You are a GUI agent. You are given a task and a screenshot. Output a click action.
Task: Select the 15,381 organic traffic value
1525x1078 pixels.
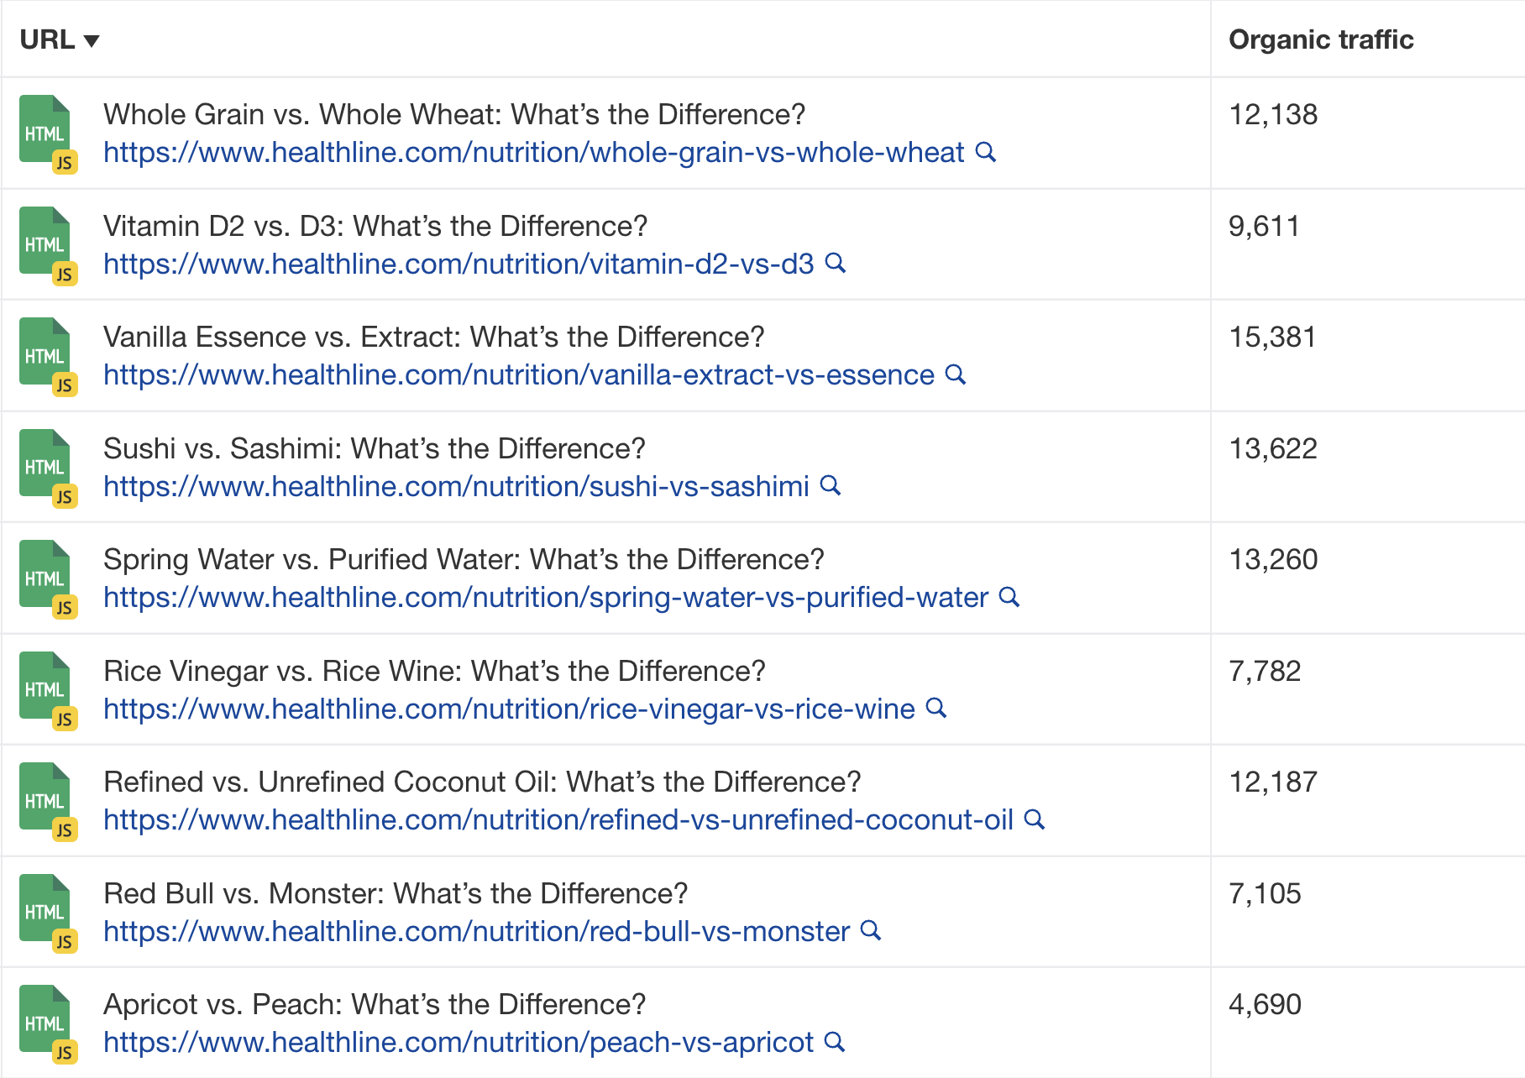1272,338
